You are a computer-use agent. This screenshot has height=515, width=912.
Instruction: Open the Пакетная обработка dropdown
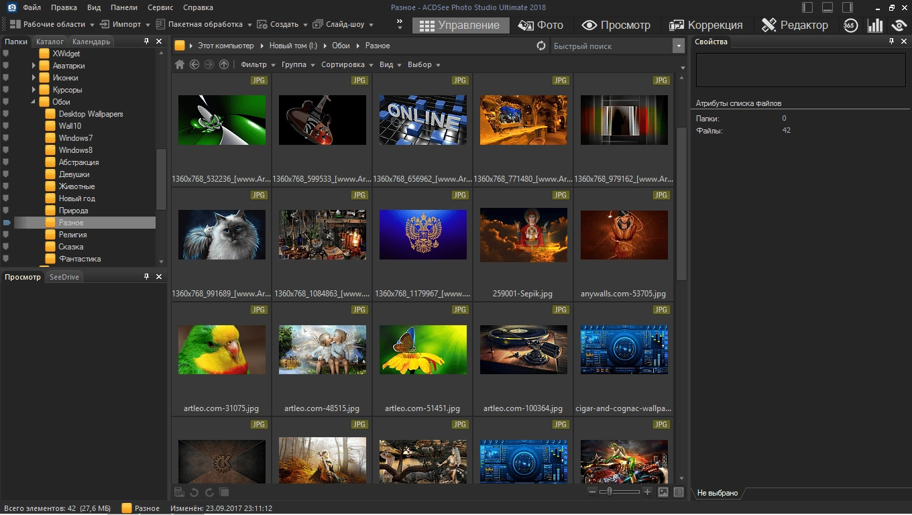(204, 24)
